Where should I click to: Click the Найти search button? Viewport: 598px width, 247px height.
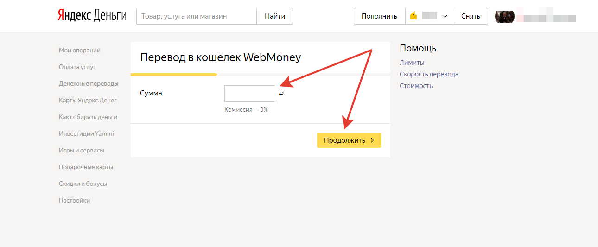tap(275, 16)
